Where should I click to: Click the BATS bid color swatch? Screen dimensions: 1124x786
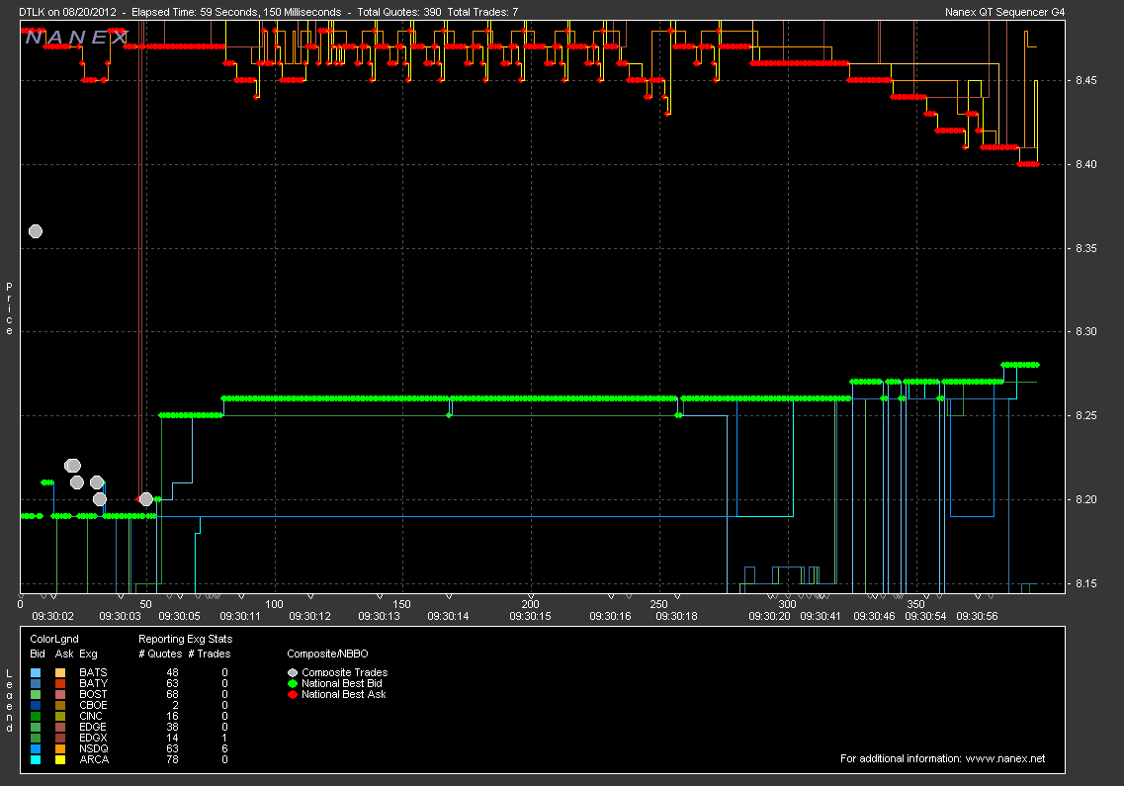point(36,672)
